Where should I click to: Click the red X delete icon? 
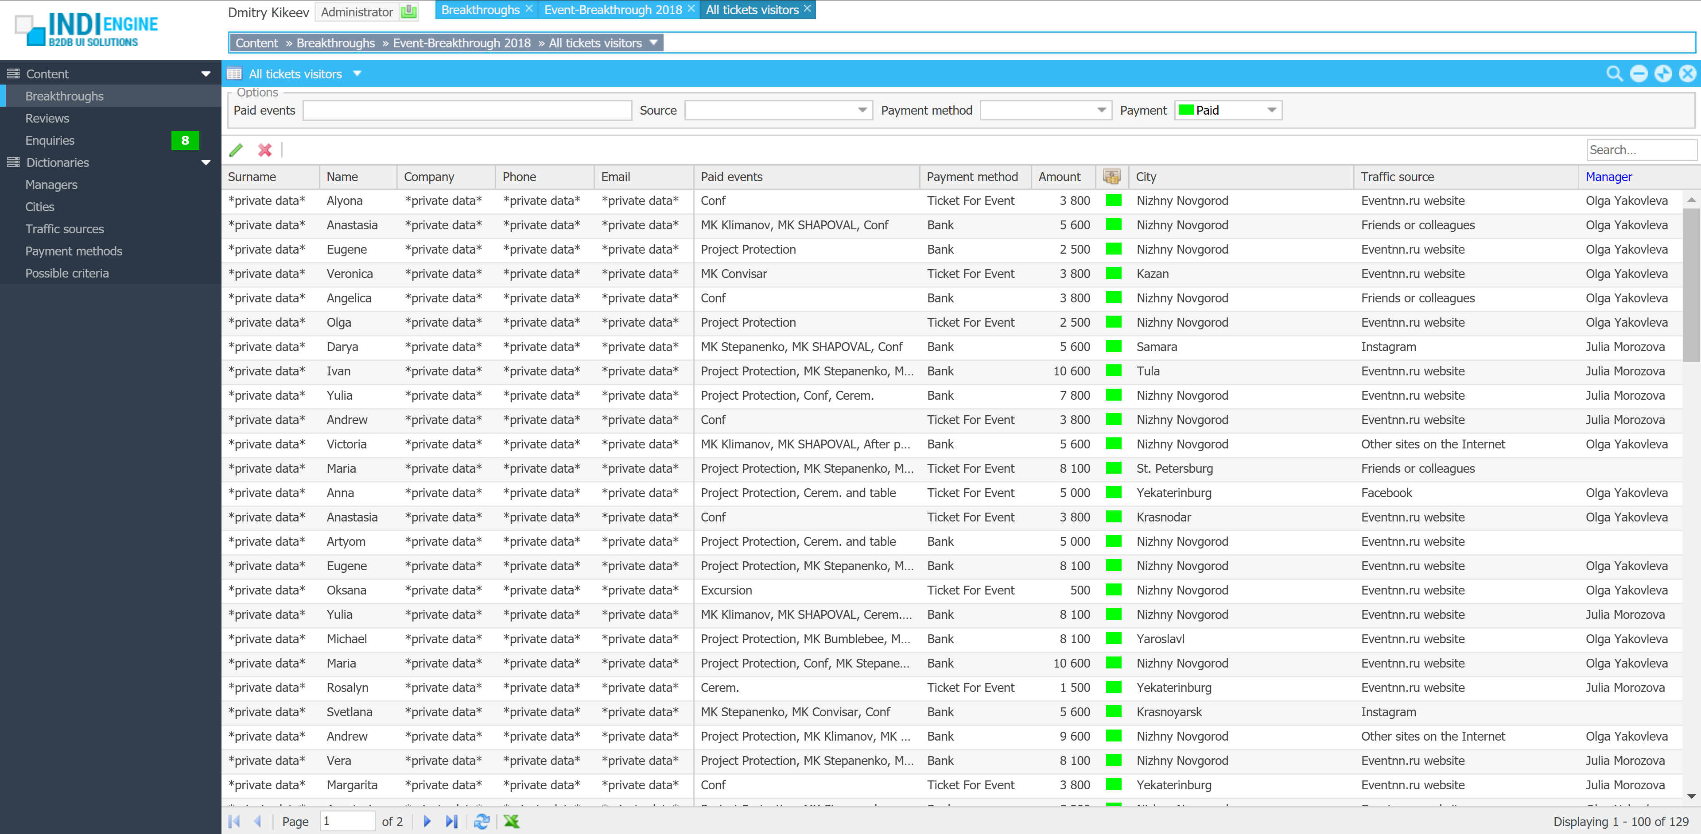coord(265,150)
